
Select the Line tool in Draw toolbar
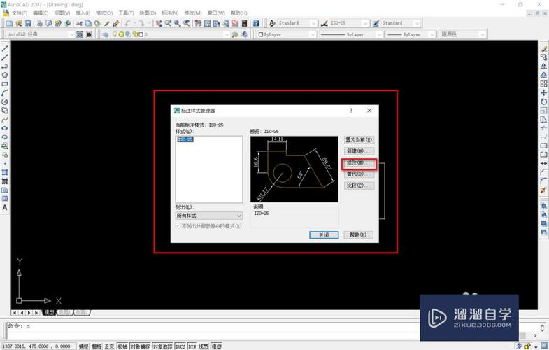(x=5, y=49)
